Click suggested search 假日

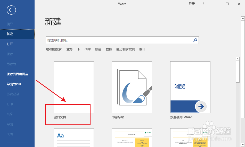pos(142,49)
